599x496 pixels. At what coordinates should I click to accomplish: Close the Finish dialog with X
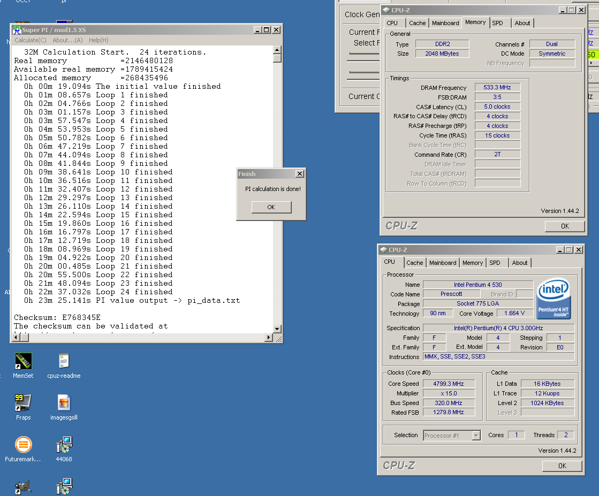(x=300, y=174)
